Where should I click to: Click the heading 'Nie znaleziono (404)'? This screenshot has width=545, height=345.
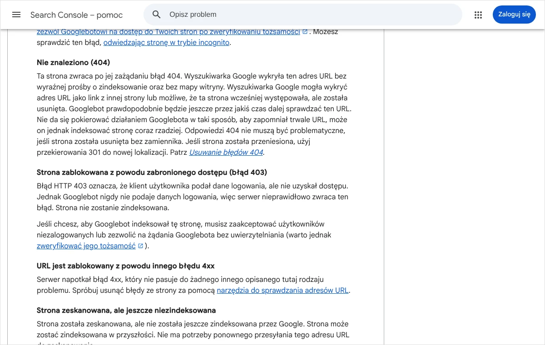pos(74,63)
